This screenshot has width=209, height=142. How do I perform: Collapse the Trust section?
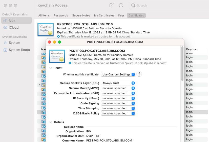(51, 68)
